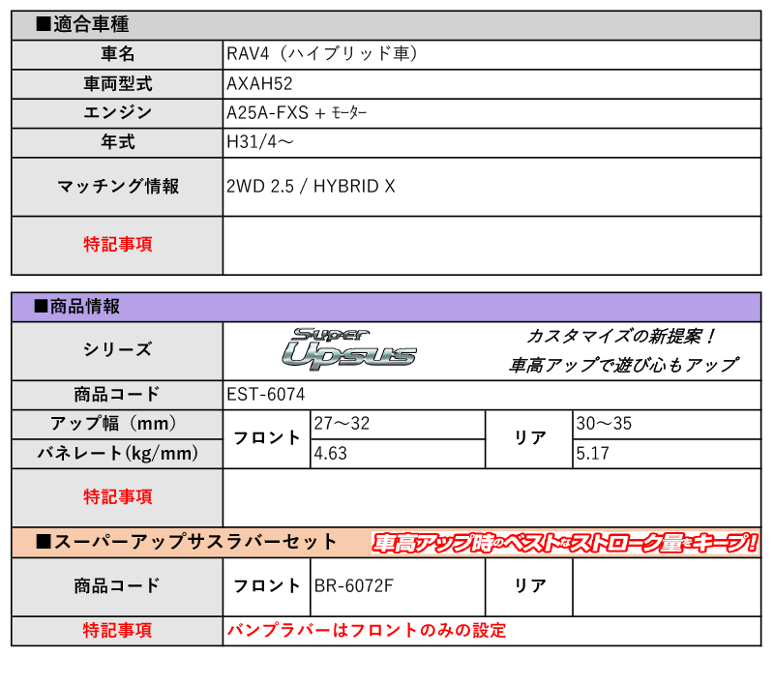Click the front lift value 27～32
Viewport: 774px width, 686px height.
[x=342, y=424]
